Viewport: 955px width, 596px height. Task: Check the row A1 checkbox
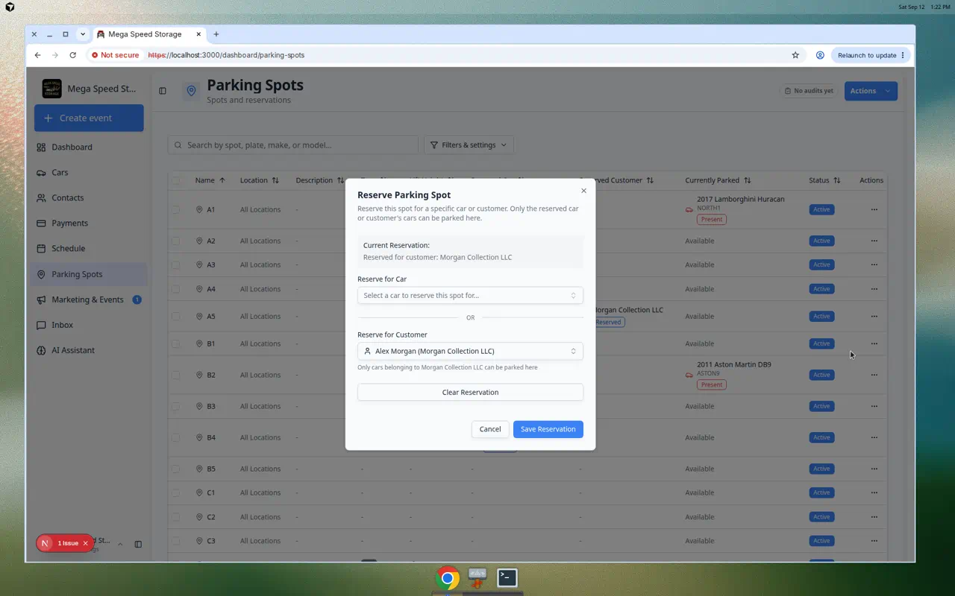point(176,209)
